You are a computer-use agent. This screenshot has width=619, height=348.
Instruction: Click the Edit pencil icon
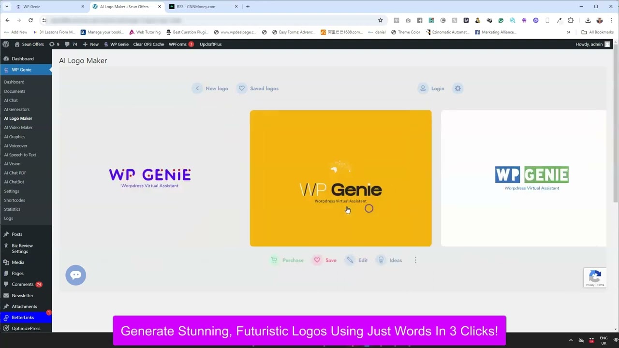point(350,260)
